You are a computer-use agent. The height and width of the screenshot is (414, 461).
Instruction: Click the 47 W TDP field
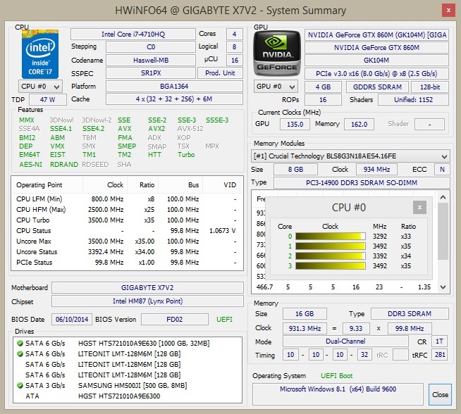coord(48,99)
